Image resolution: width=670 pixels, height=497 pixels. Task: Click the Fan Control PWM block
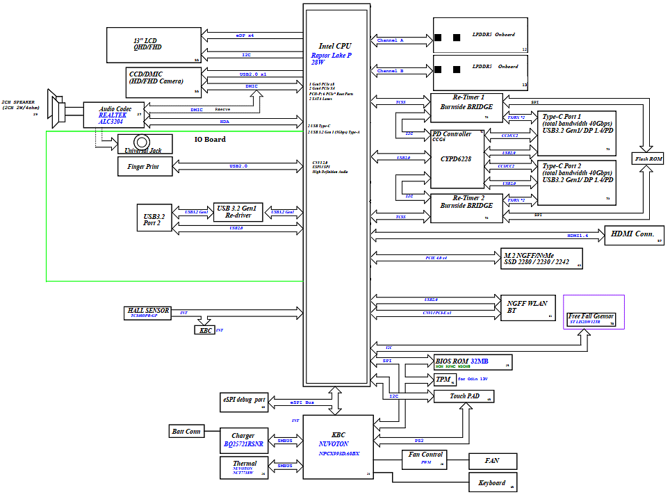(424, 460)
